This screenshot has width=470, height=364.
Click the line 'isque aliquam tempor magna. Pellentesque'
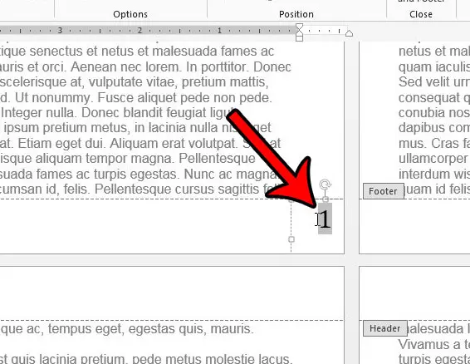pyautogui.click(x=128, y=159)
